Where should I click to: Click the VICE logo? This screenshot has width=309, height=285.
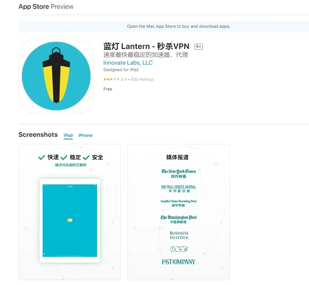(x=179, y=249)
